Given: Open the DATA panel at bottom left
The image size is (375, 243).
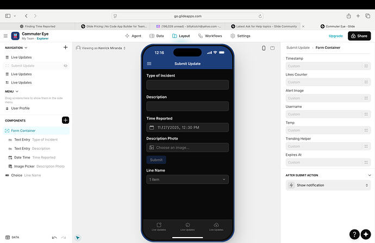Looking at the screenshot, I should click(x=12, y=237).
